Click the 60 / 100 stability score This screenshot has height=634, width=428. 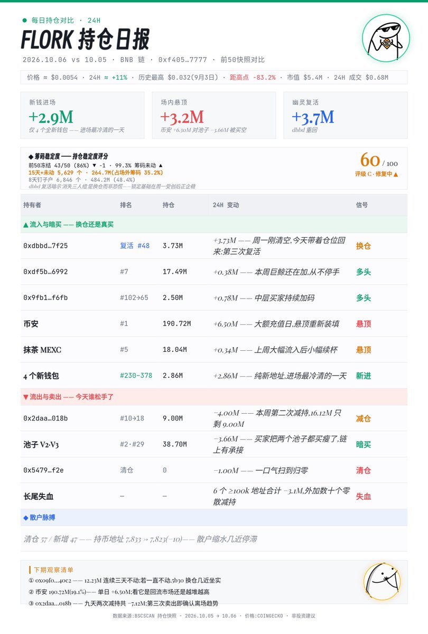click(x=379, y=160)
